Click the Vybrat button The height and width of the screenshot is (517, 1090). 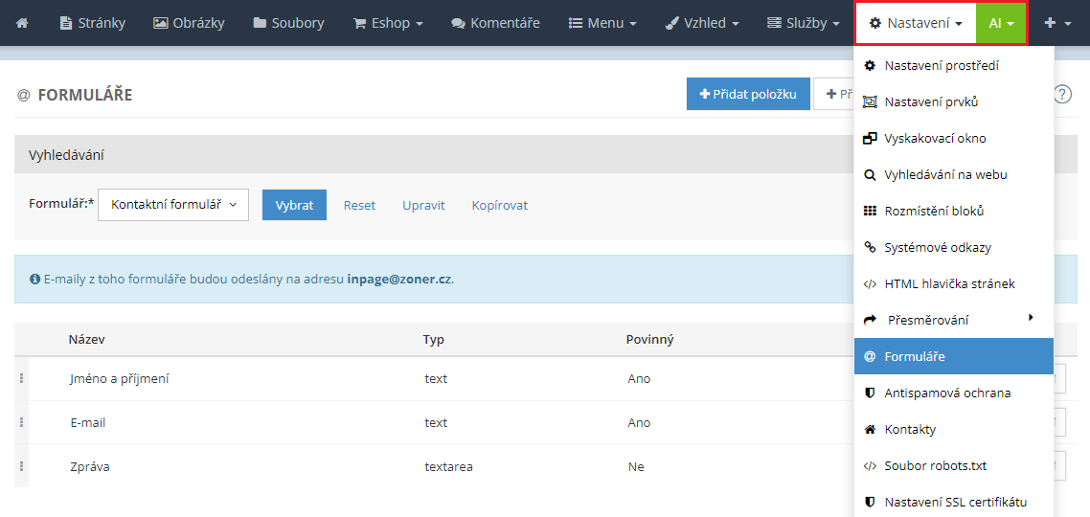click(294, 205)
